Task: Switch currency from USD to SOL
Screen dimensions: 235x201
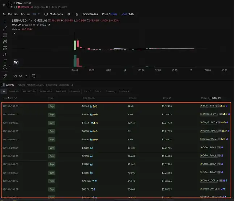Action: 132,14
